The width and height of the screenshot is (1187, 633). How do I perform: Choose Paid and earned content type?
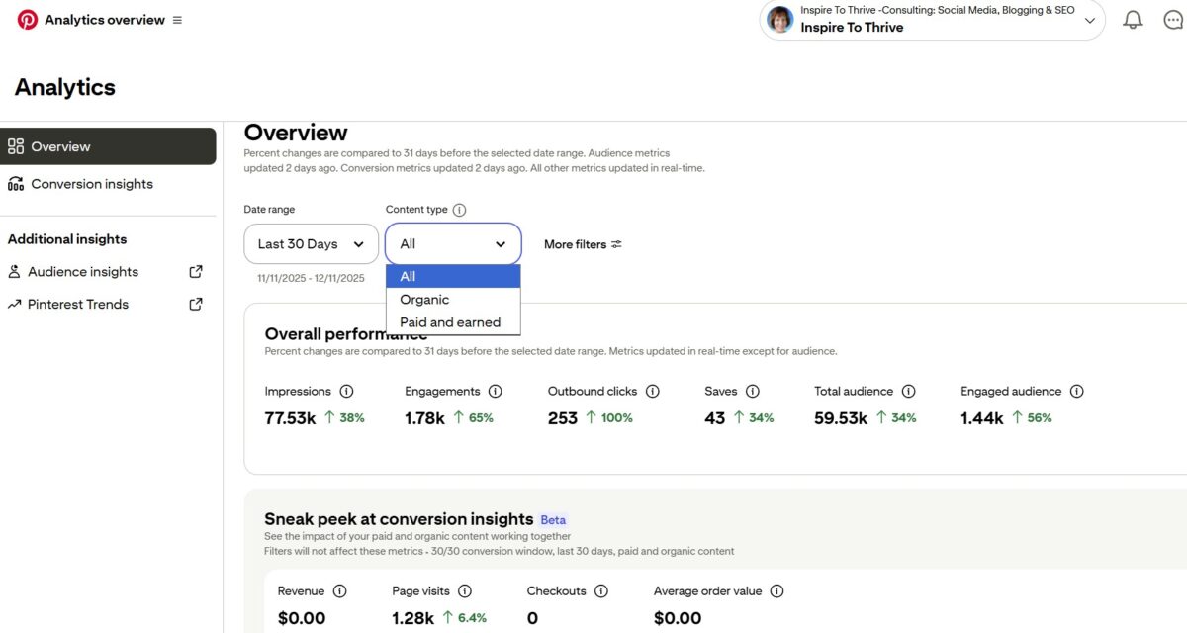click(x=449, y=321)
